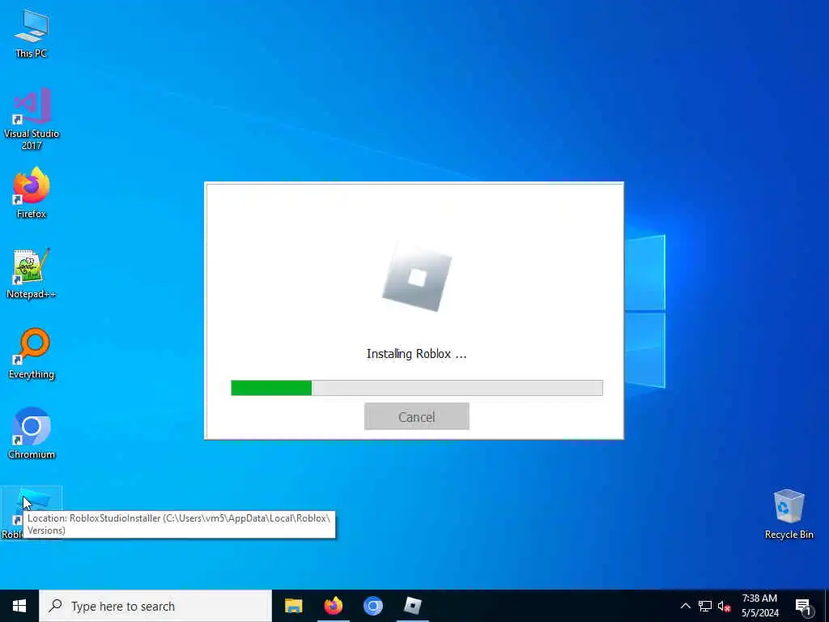Click the Roblox installation progress bar

(417, 388)
